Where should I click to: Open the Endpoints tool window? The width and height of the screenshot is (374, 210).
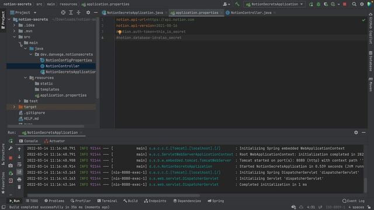[x=155, y=201]
